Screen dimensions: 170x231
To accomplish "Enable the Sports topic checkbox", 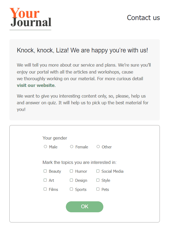I will [x=71, y=189].
